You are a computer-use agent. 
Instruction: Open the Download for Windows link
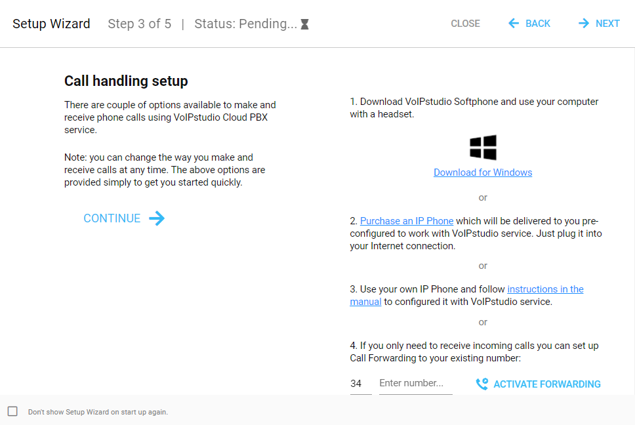[x=483, y=172]
